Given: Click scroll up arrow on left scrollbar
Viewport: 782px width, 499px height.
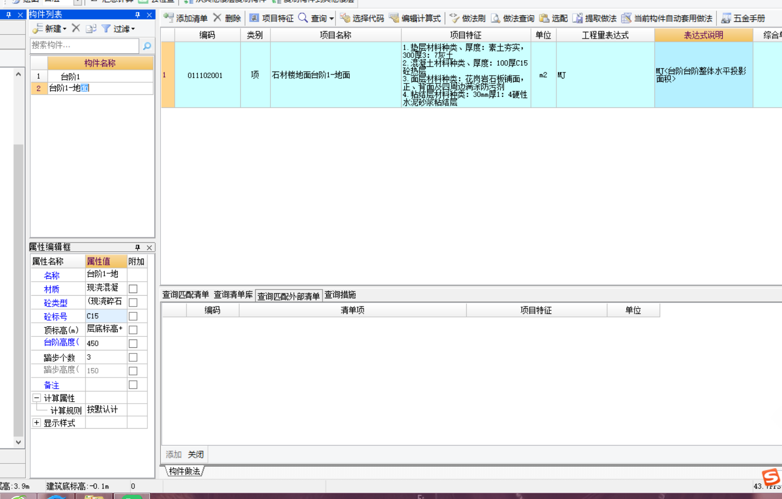Looking at the screenshot, I should pyautogui.click(x=18, y=75).
